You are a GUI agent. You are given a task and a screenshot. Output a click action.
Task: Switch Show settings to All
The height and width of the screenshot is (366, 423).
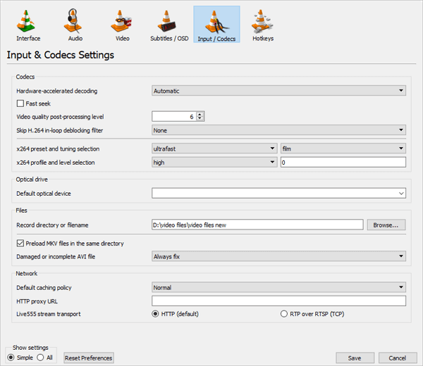(x=40, y=358)
